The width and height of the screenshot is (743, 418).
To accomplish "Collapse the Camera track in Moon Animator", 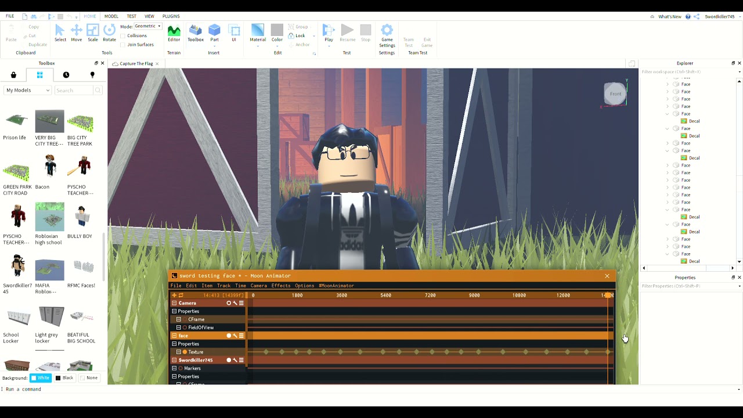I will pos(174,303).
